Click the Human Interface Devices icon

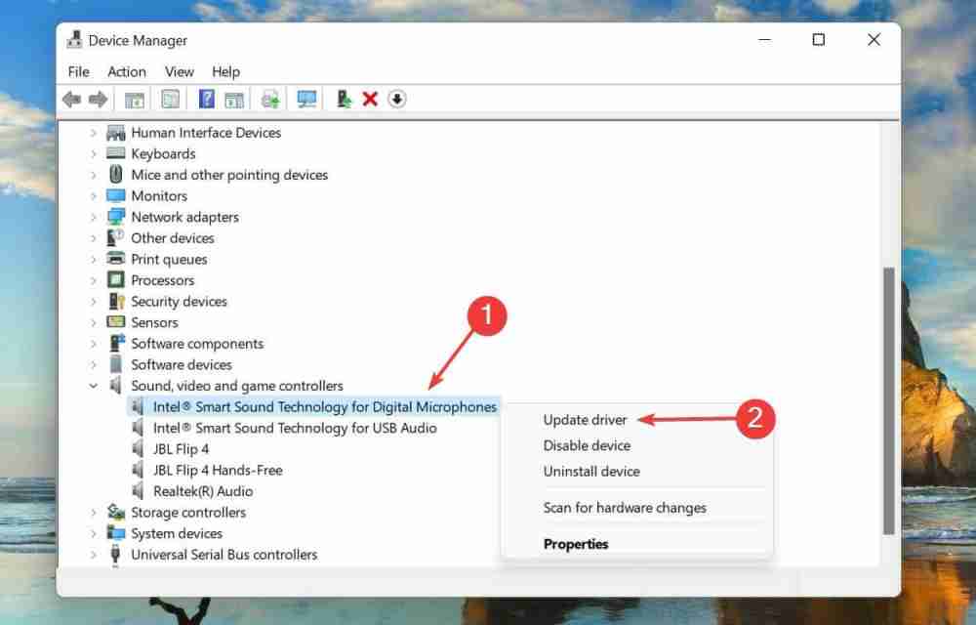tap(116, 133)
